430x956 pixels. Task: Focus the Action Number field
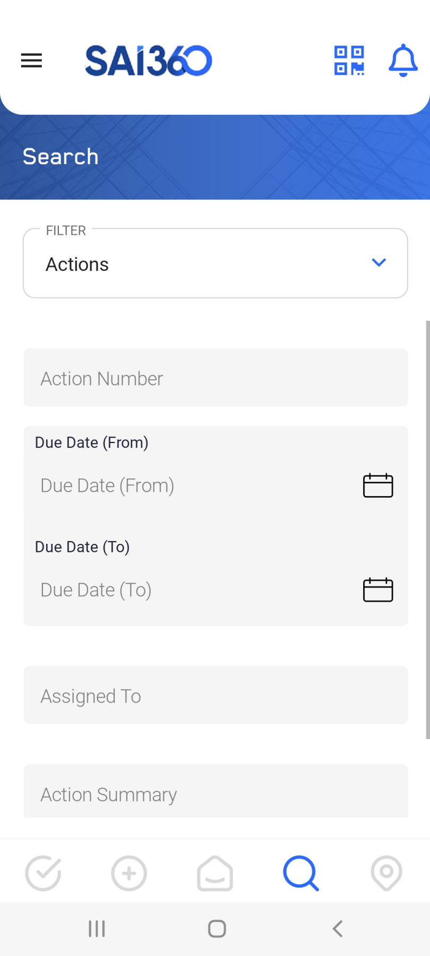(x=216, y=378)
